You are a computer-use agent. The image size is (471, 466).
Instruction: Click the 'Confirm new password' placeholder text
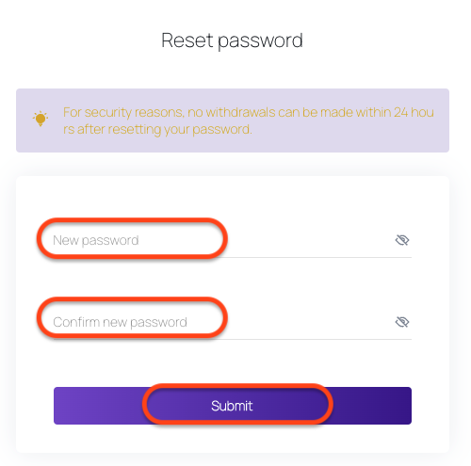point(120,323)
